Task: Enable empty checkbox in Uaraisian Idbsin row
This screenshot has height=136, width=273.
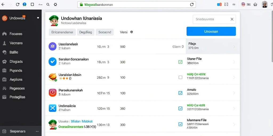Action: pos(180,77)
